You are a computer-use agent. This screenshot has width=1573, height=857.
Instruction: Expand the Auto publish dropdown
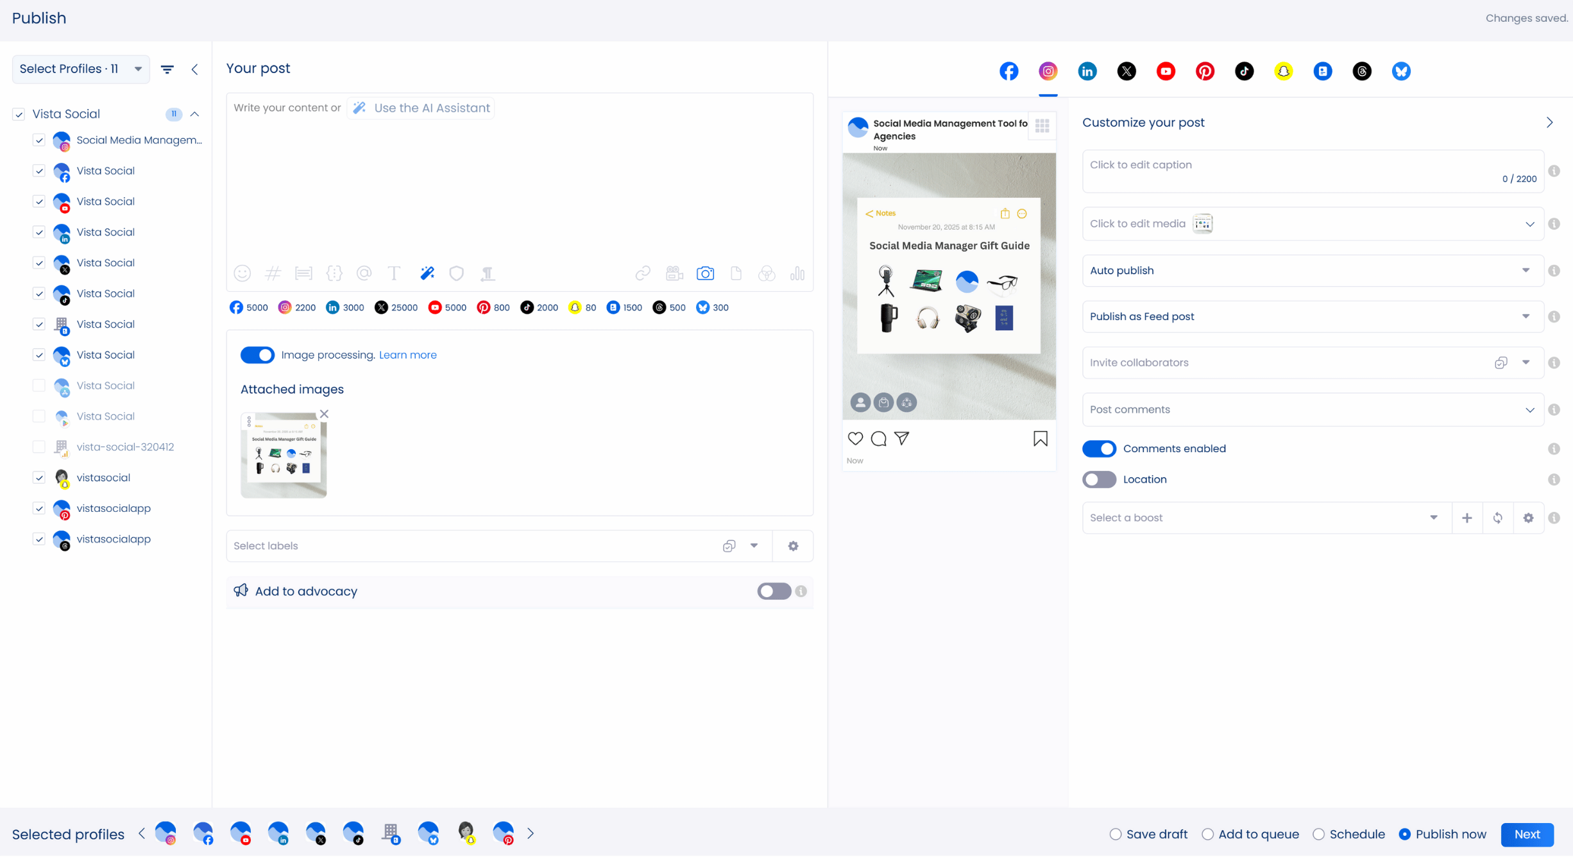click(1312, 271)
